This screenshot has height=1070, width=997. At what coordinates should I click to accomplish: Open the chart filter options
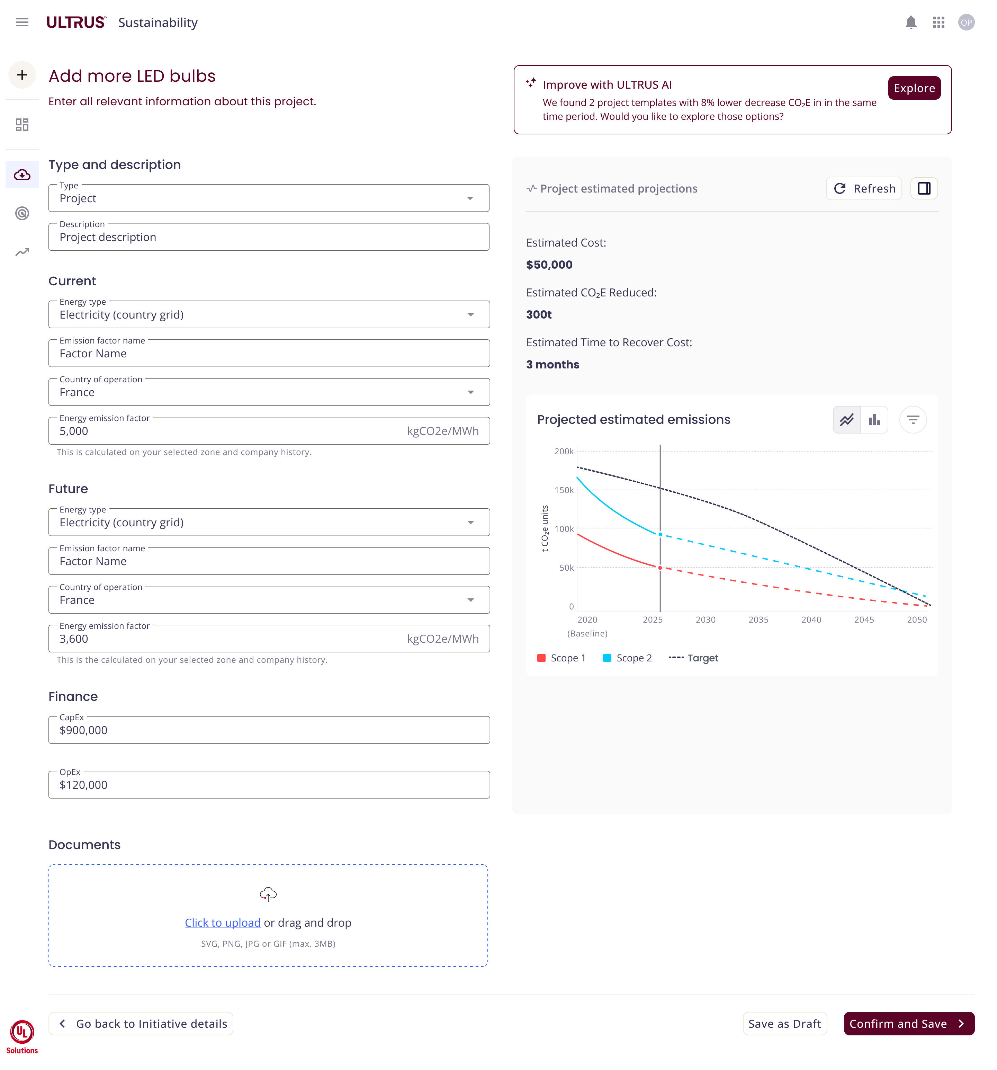[913, 419]
